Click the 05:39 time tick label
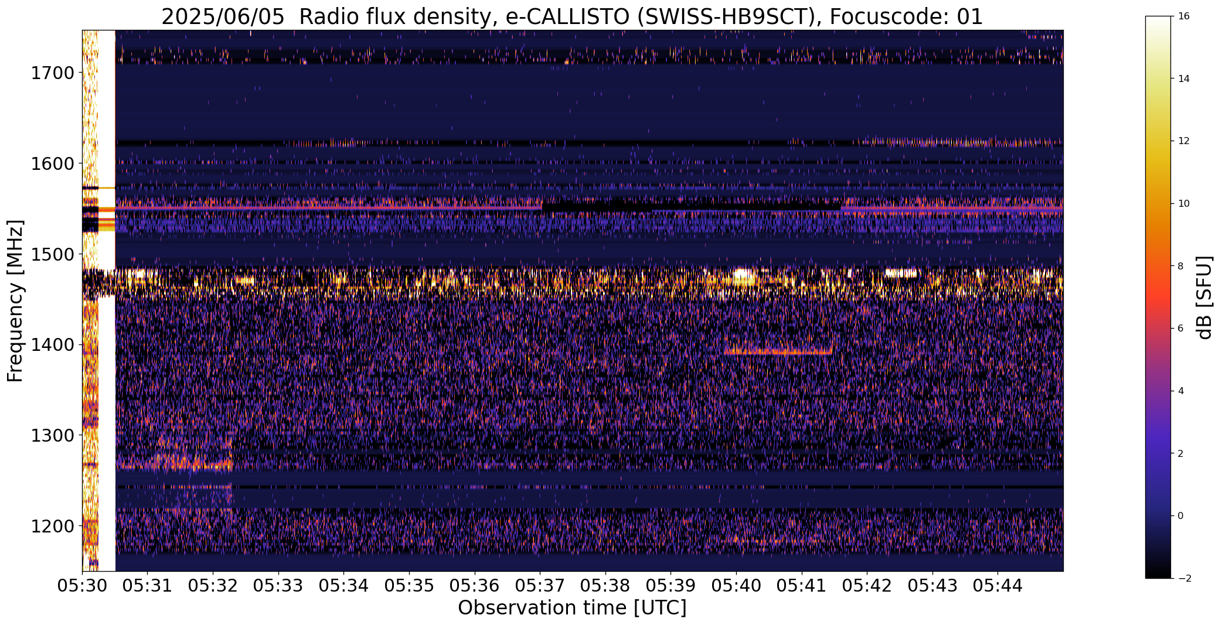1222x625 pixels. [671, 586]
